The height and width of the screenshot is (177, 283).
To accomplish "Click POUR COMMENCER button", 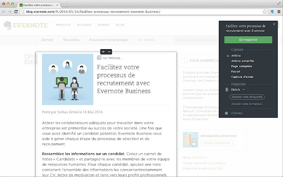I will pos(217,143).
